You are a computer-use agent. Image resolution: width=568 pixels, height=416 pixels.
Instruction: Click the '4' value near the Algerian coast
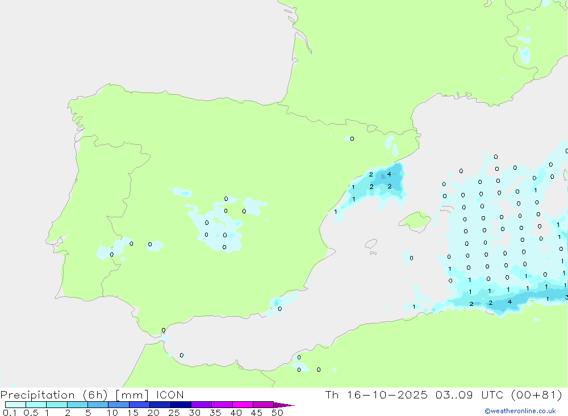(x=509, y=301)
